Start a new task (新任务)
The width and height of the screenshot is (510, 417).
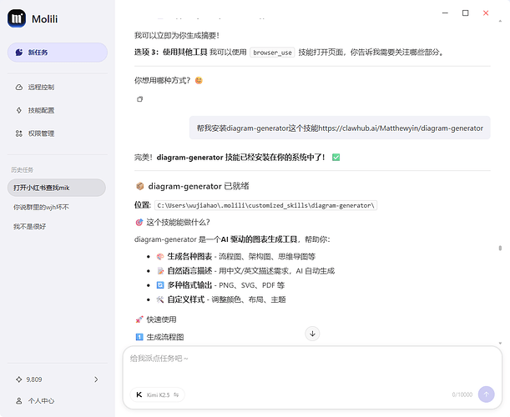[x=58, y=53]
